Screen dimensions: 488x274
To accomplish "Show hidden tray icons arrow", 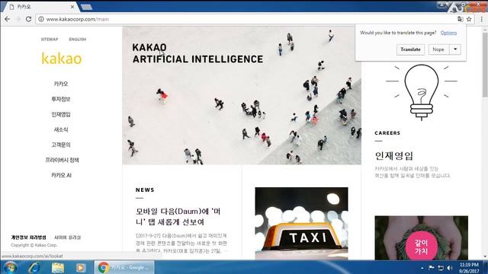I will coord(422,268).
